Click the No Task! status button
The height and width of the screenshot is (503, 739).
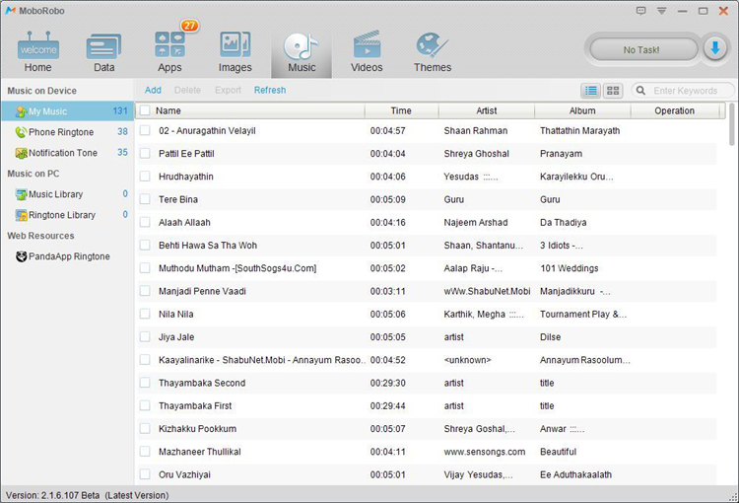641,49
